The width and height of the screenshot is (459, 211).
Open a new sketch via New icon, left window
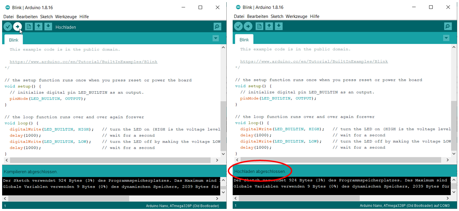point(29,26)
